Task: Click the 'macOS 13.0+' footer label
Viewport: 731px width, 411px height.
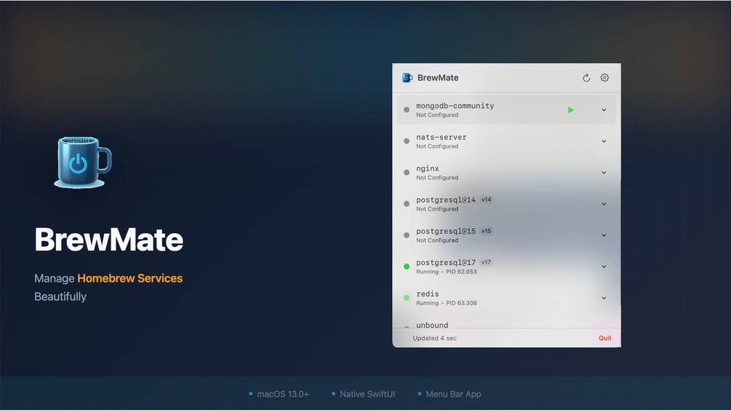Action: click(x=282, y=394)
